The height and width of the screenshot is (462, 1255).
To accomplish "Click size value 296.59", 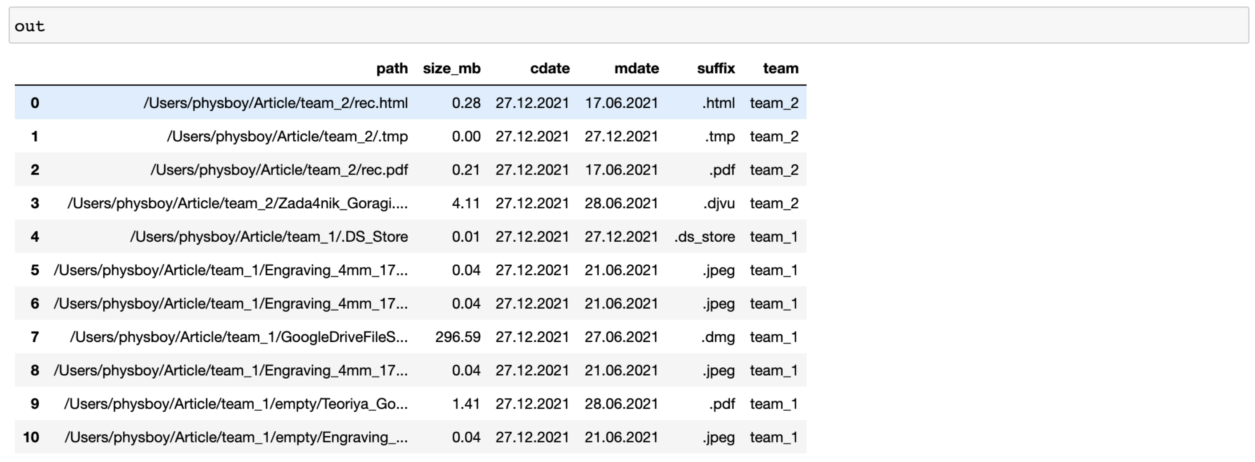I will pyautogui.click(x=458, y=337).
